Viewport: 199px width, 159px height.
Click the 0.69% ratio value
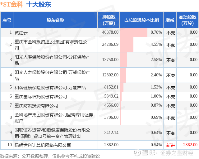click(x=156, y=117)
